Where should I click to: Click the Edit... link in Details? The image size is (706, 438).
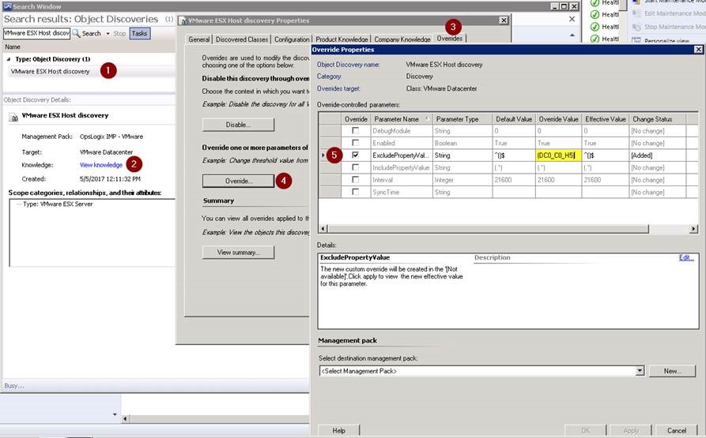coord(686,257)
